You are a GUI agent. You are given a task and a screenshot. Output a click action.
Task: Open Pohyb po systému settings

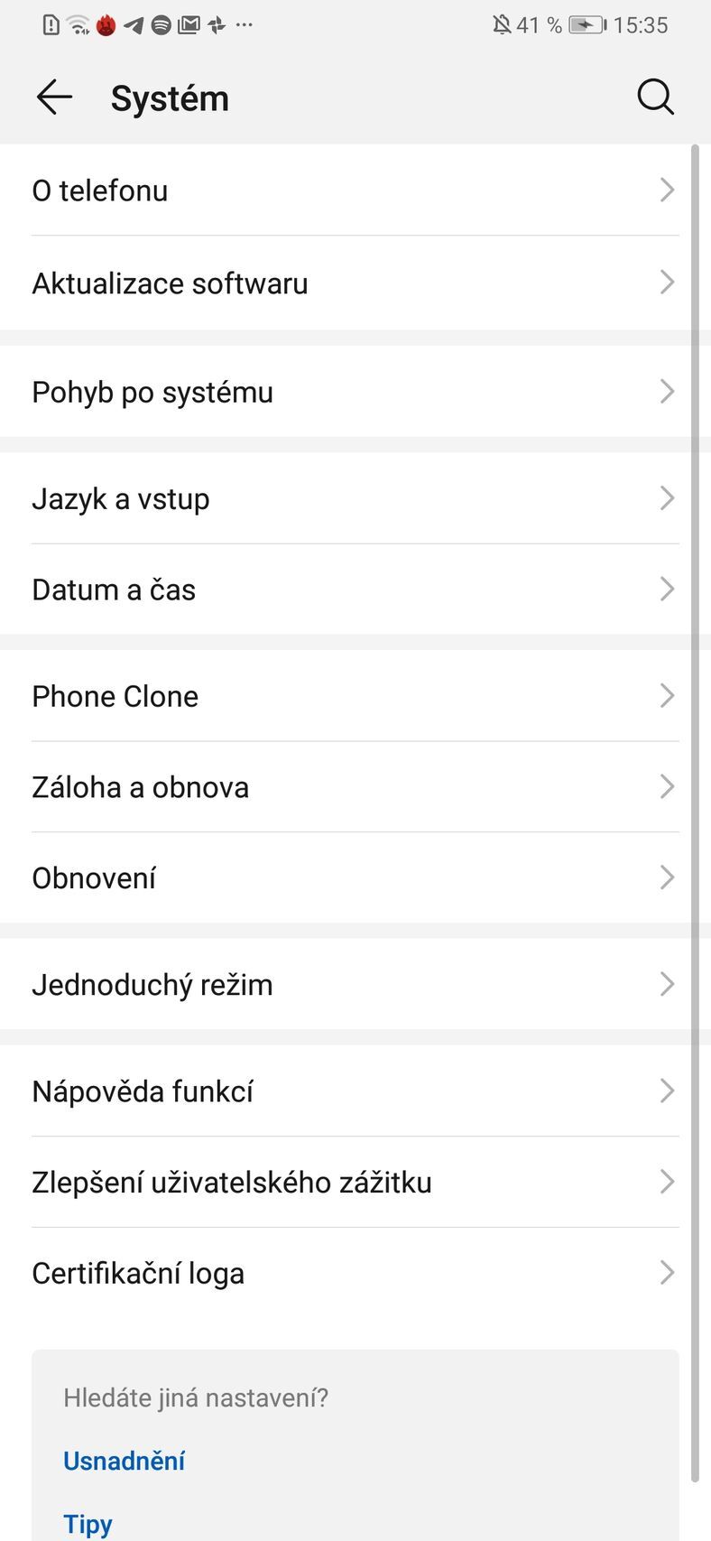pyautogui.click(x=355, y=392)
